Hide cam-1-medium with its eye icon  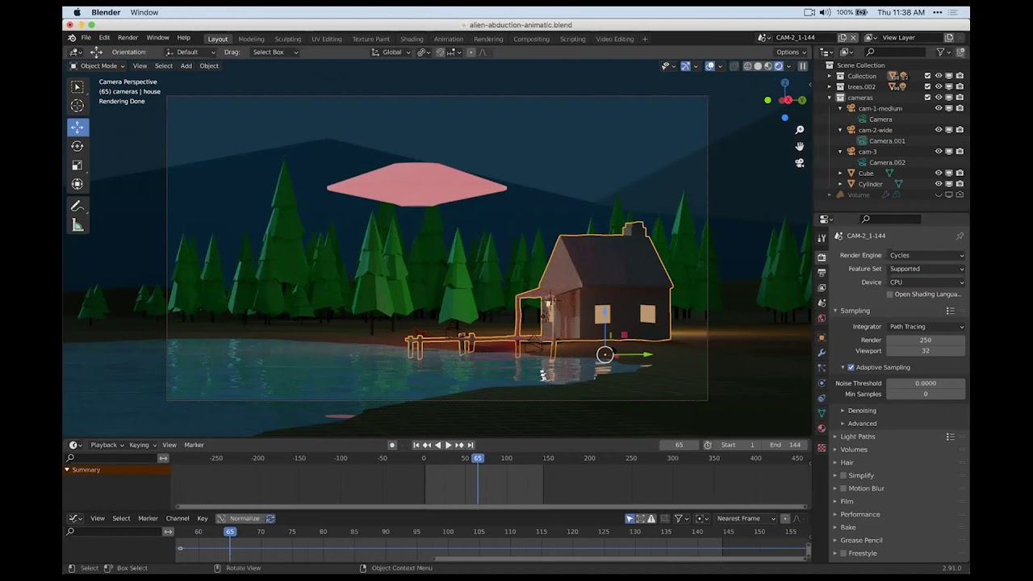(x=939, y=108)
